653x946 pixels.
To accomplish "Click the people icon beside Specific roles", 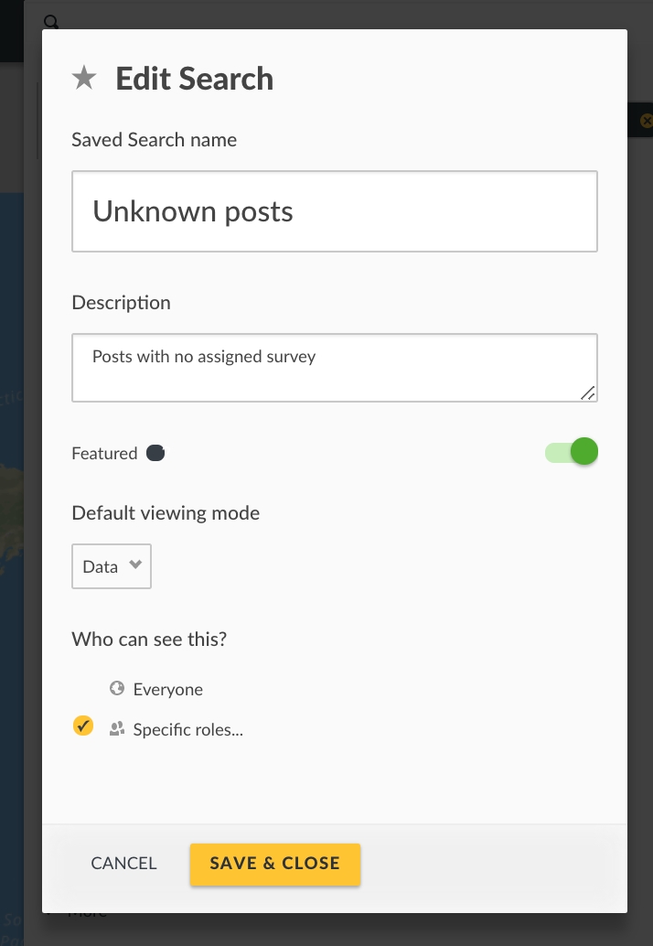I will tap(116, 729).
